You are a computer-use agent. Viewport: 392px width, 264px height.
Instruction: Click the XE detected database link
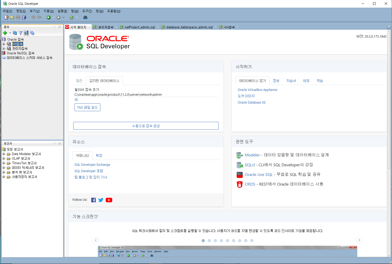(x=76, y=100)
